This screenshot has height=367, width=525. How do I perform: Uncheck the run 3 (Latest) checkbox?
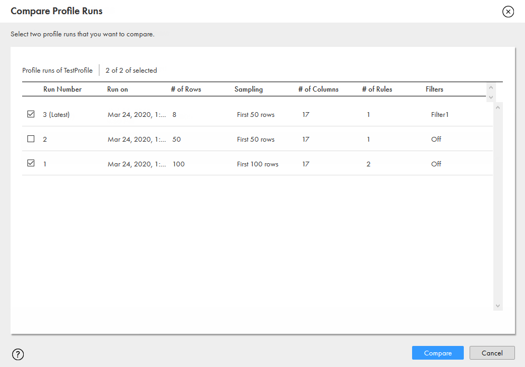(31, 114)
